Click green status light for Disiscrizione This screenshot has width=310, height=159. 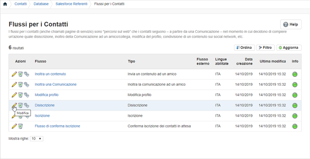295,106
